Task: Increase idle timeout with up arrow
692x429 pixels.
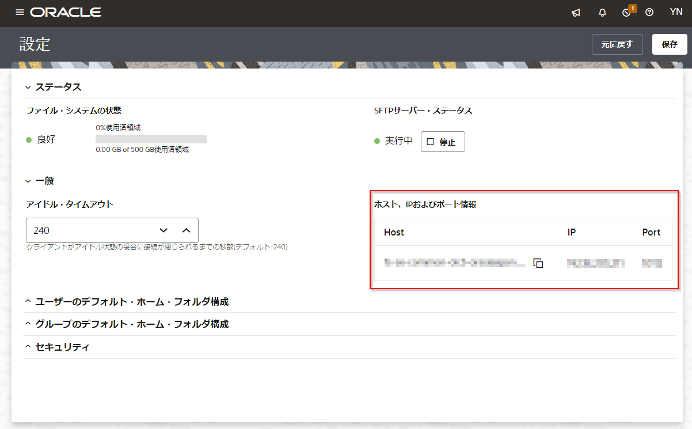Action: pyautogui.click(x=186, y=230)
